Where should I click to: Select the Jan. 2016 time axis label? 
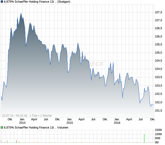click(x=117, y=121)
